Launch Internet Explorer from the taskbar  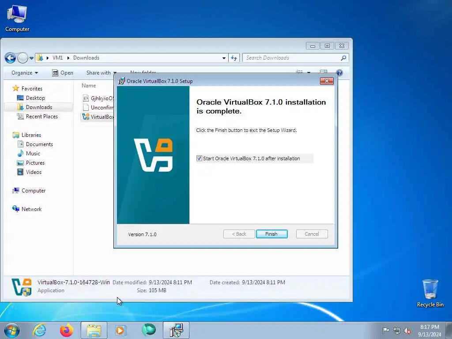tap(39, 330)
